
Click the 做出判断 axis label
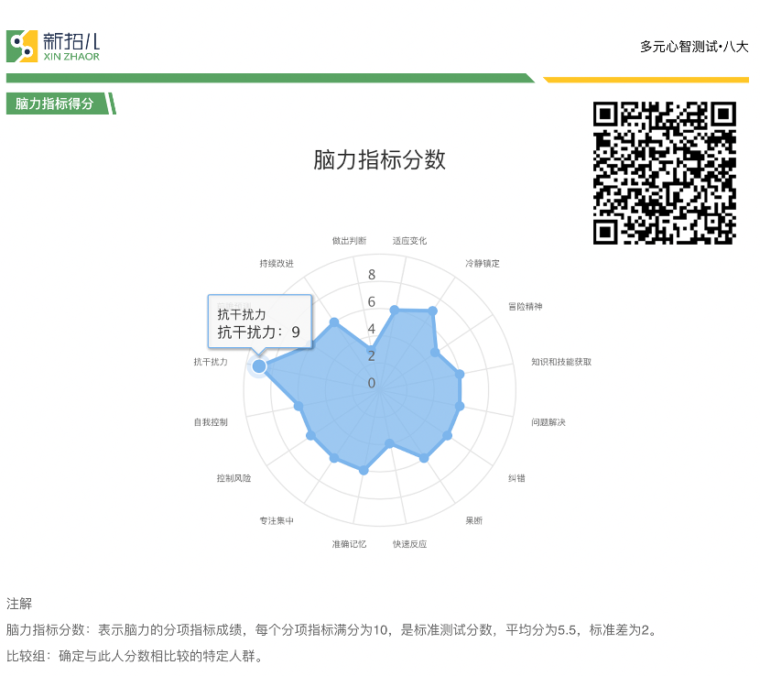349,241
